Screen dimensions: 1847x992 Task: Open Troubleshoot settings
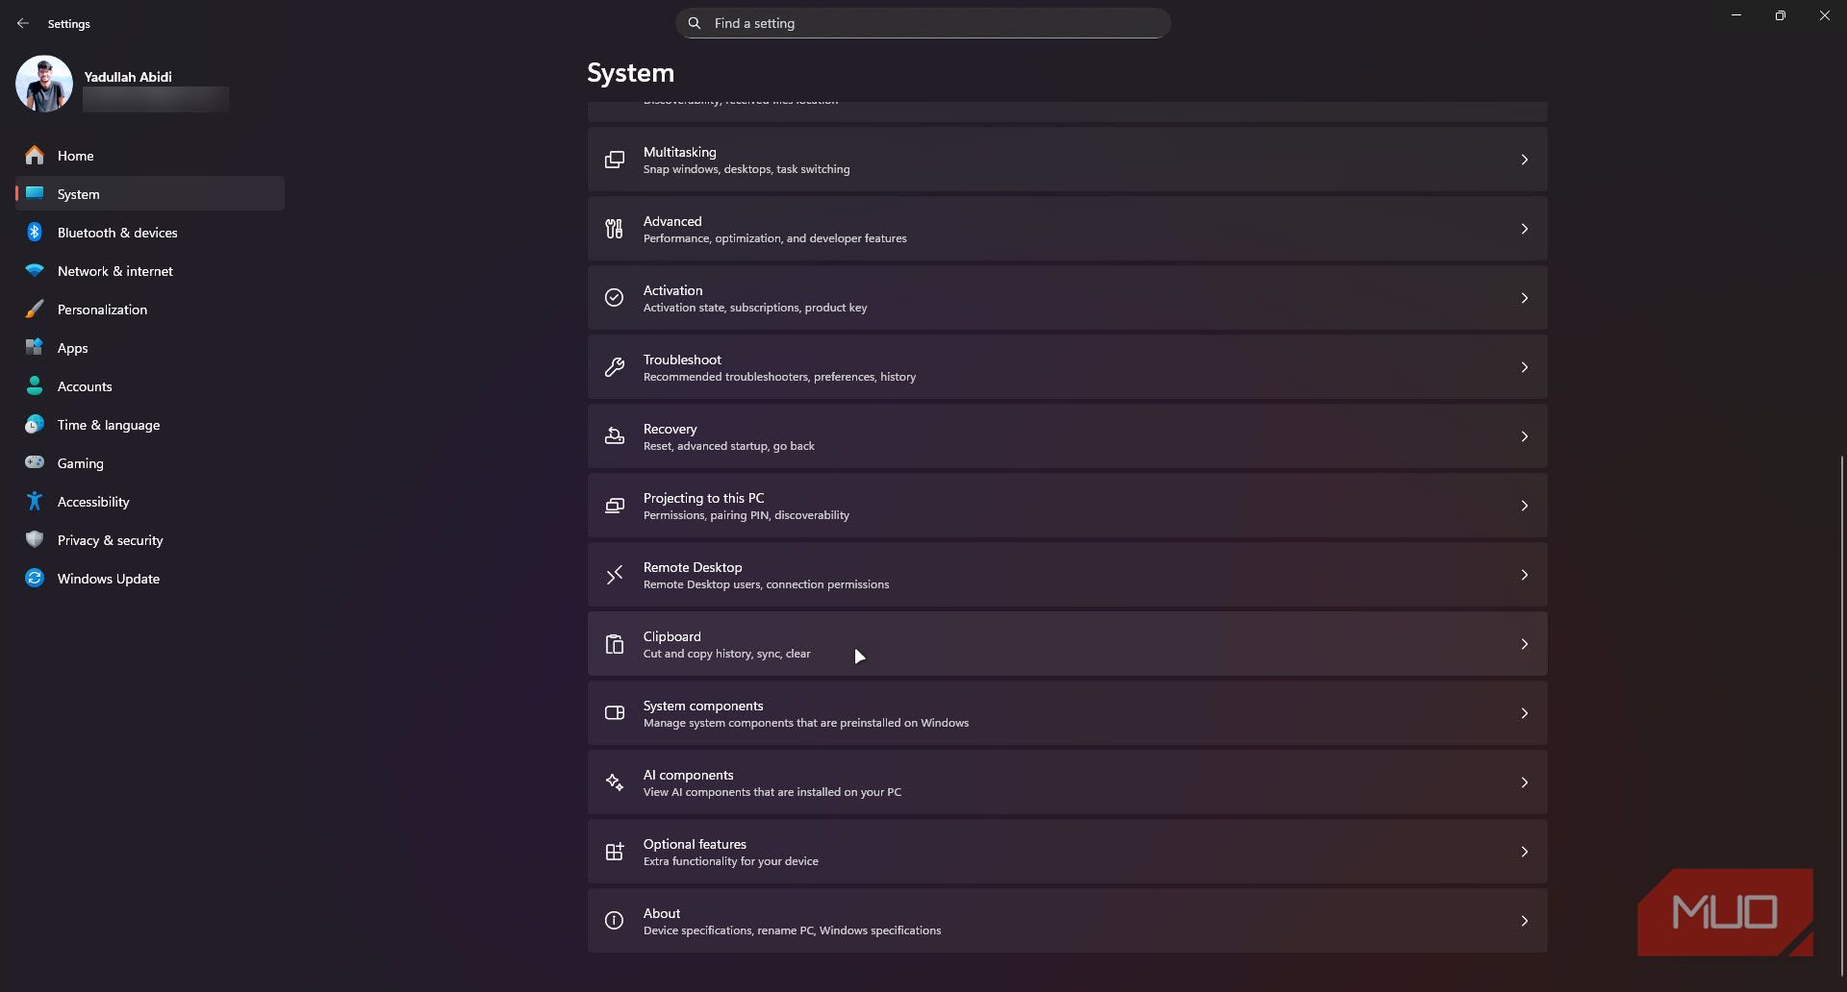1067,367
